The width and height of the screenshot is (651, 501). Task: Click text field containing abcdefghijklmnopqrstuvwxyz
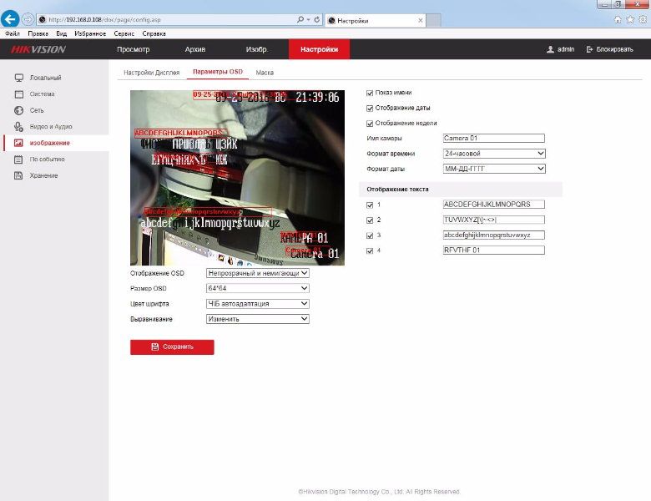[493, 235]
